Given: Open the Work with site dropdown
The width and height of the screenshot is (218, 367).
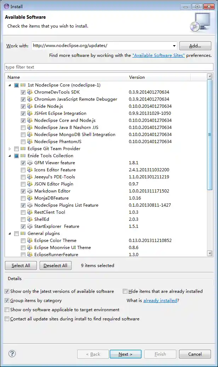Looking at the screenshot, I should (x=174, y=46).
